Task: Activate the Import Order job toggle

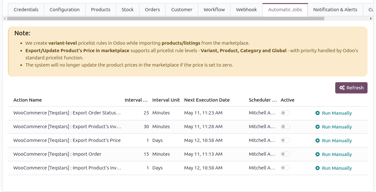Action: (x=285, y=154)
